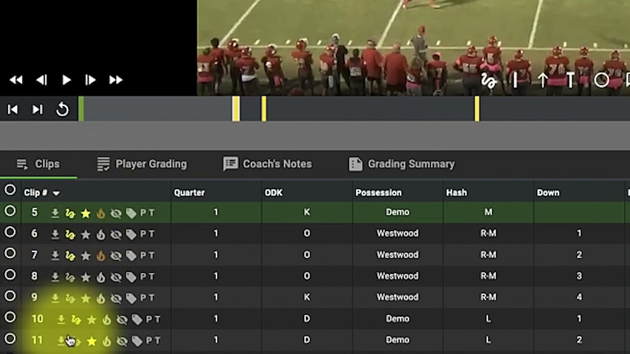This screenshot has width=630, height=354.
Task: Click the flame icon on clip 10
Action: (x=106, y=320)
